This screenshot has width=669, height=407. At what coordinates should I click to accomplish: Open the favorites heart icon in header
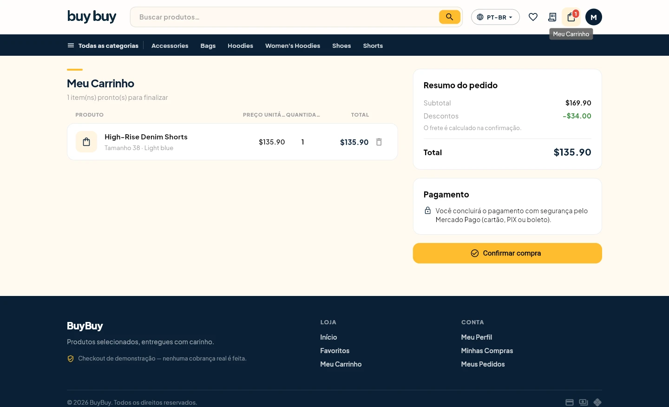tap(533, 17)
